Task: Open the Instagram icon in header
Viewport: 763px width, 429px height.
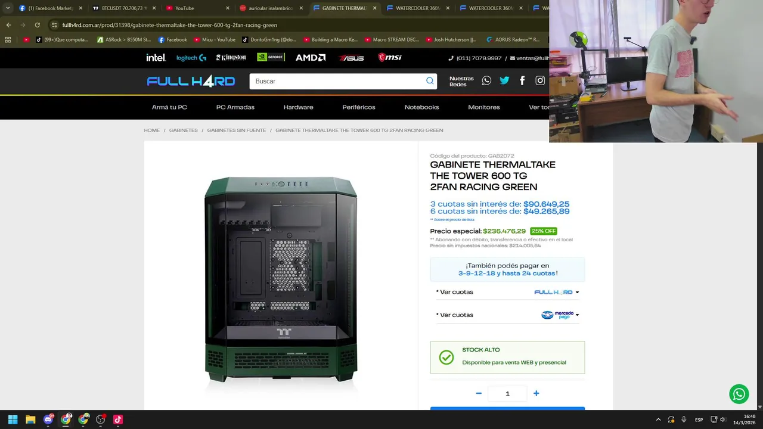Action: [x=540, y=80]
